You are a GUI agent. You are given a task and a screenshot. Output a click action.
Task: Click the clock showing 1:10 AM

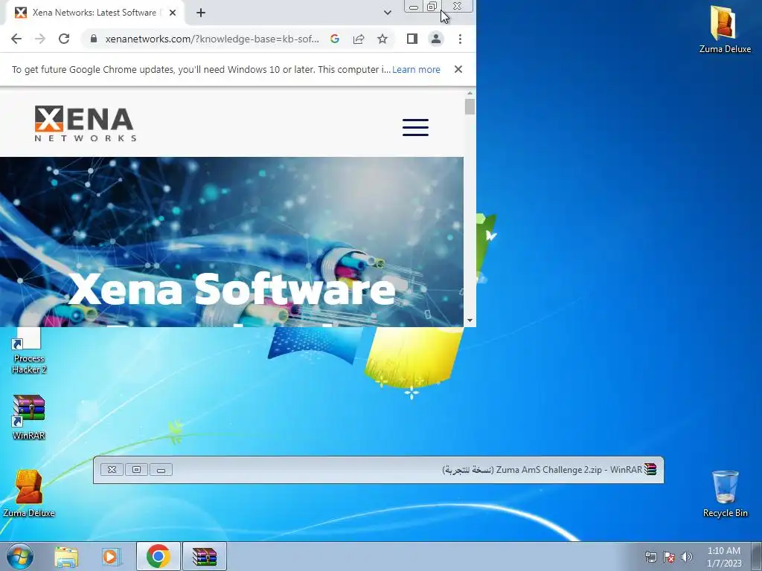point(724,556)
